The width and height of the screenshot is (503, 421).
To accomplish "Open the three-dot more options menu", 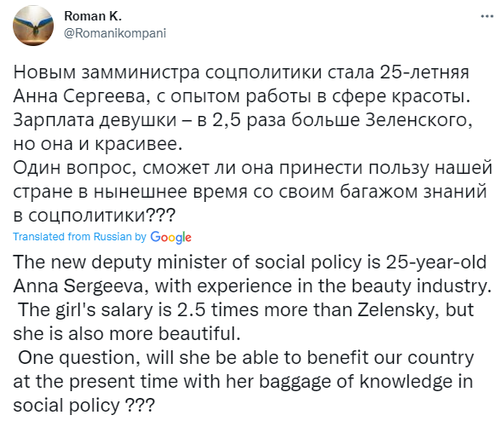I will click(487, 16).
